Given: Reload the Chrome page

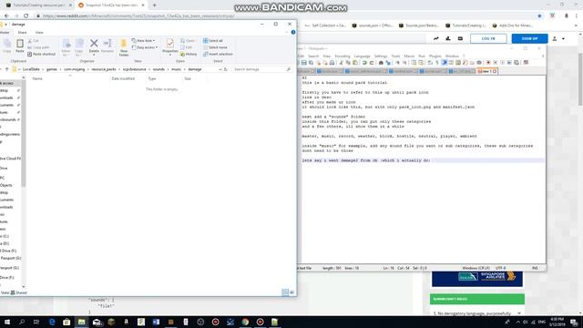Looking at the screenshot, I should pyautogui.click(x=26, y=15).
